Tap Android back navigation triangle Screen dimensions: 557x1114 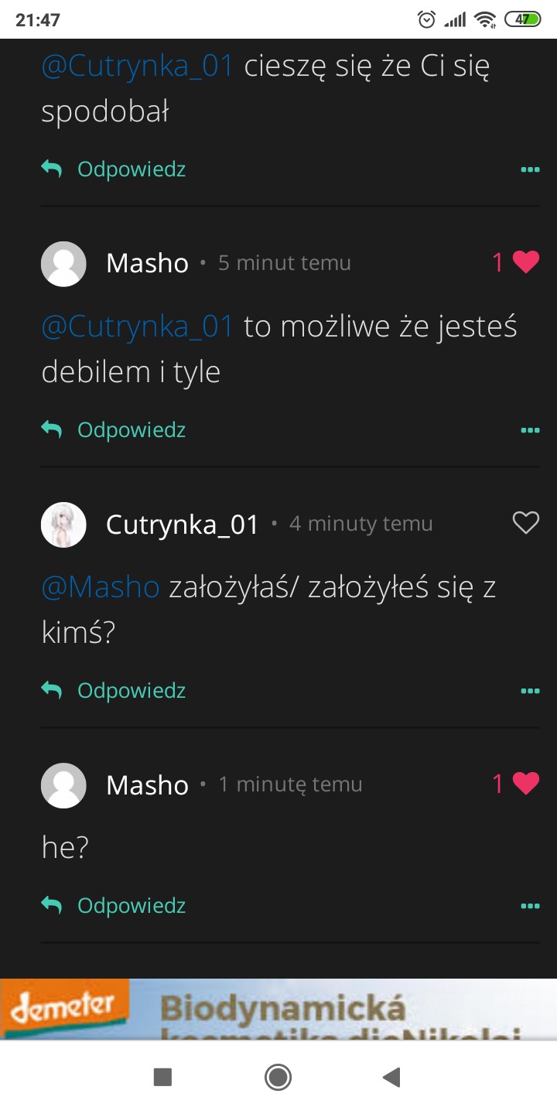pos(392,1077)
